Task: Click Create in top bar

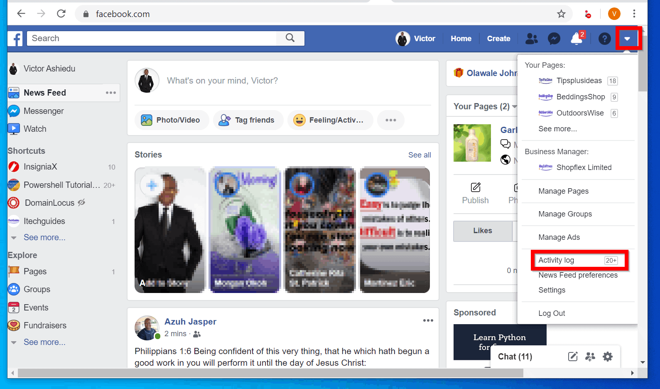Action: 498,39
